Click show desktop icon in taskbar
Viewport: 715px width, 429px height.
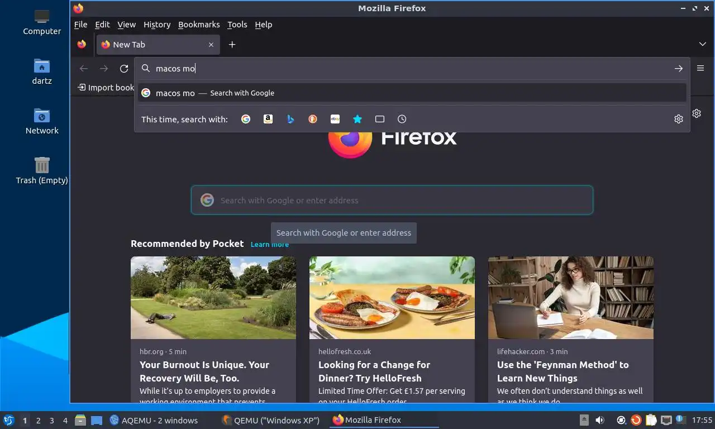point(97,420)
